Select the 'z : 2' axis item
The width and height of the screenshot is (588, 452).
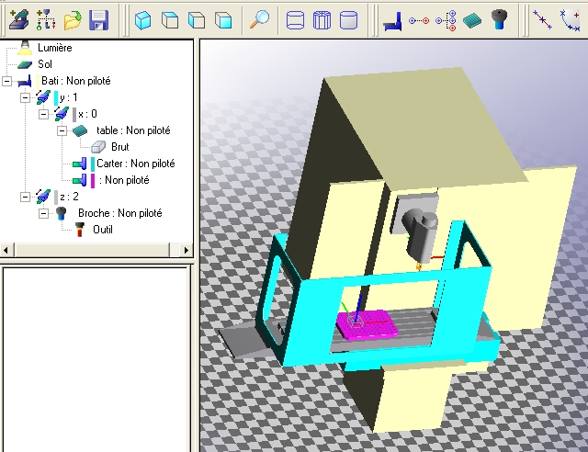click(69, 197)
